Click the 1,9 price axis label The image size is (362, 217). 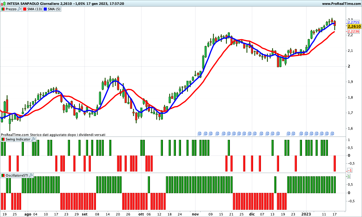click(350, 82)
